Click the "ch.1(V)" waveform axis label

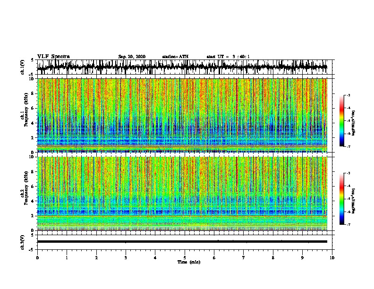point(23,67)
